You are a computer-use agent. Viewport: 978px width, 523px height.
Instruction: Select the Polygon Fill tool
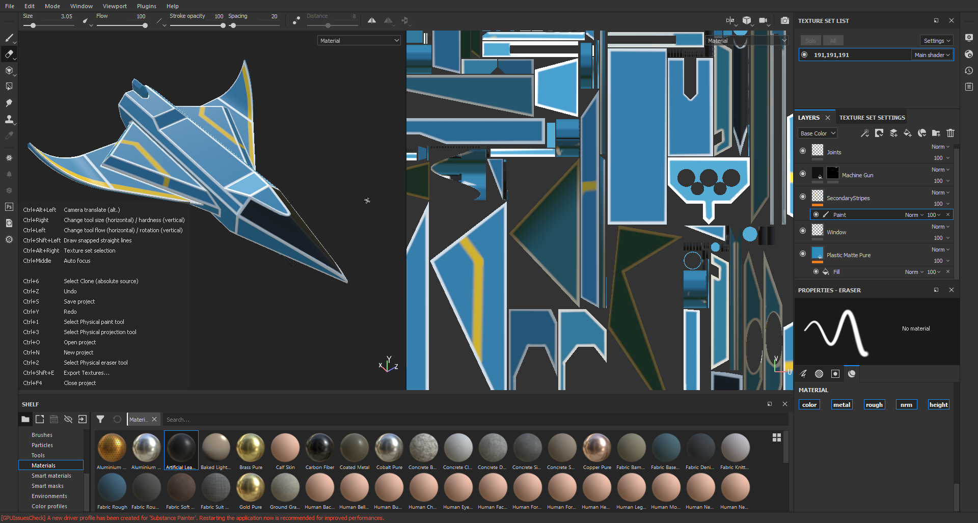(x=9, y=87)
